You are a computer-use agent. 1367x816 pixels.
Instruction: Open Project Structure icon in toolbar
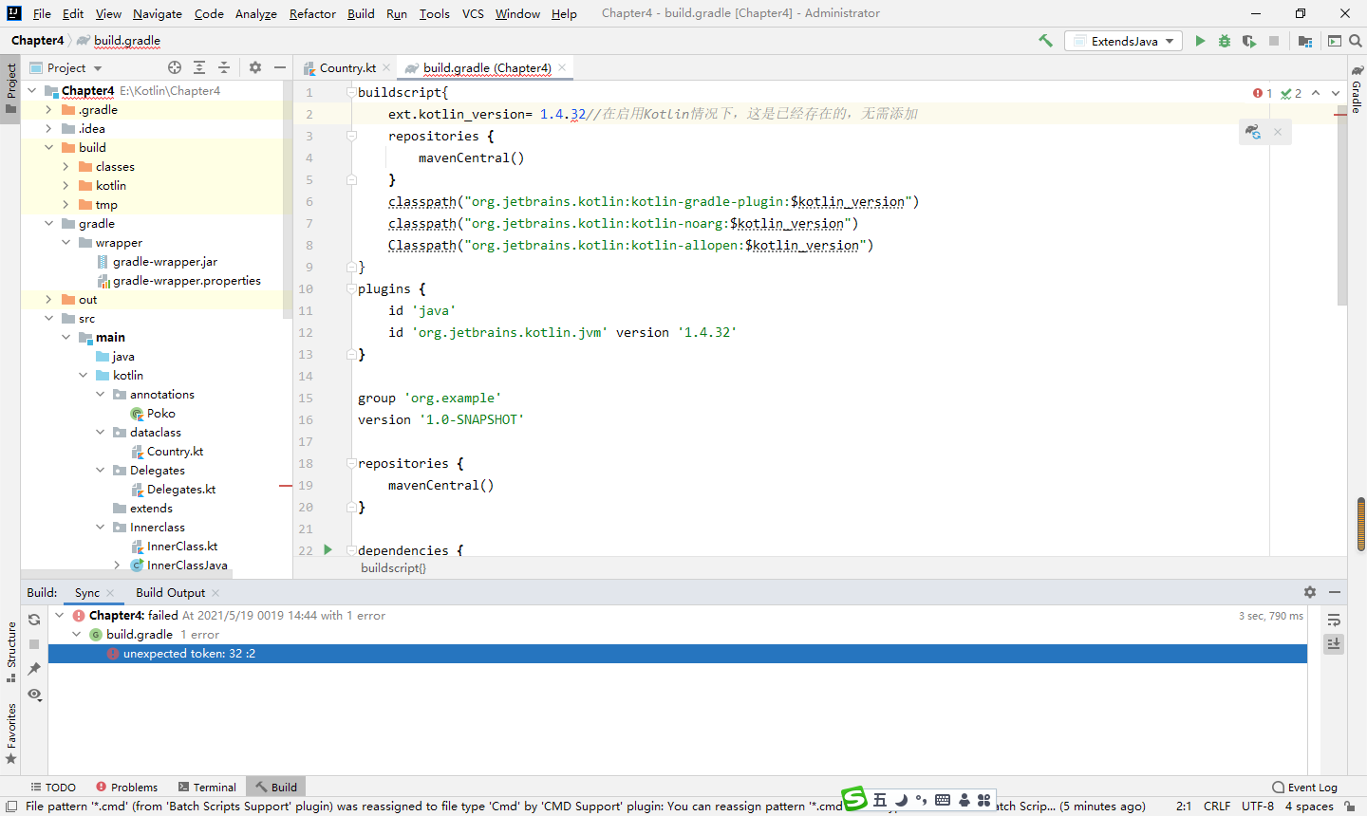1305,41
